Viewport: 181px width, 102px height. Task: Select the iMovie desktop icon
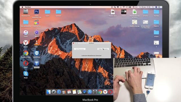36,32
